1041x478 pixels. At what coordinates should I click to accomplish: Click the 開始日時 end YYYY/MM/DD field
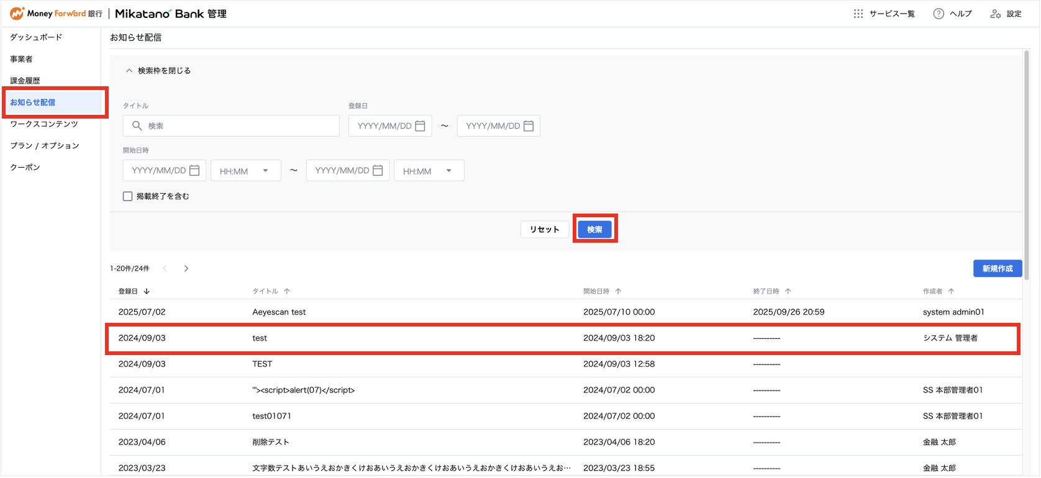click(348, 171)
